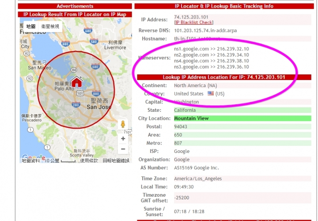Click AS15169 Google Inc. value
318x221 pixels.
[196, 168]
